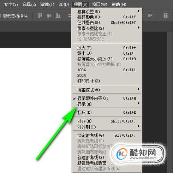The image size is (173, 173).
Task: Expand the 校样设置 submenu
Action: 107,12
